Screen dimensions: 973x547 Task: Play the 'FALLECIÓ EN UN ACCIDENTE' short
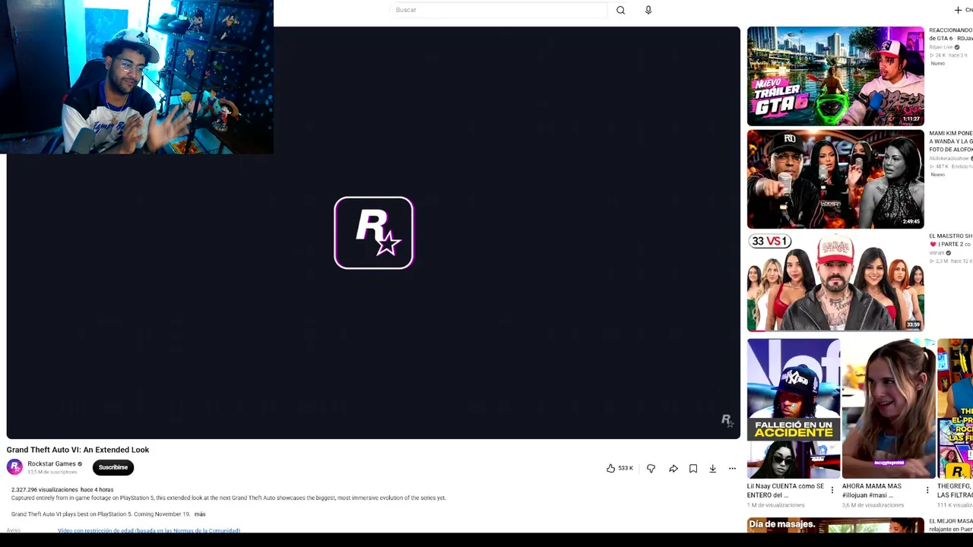point(794,409)
